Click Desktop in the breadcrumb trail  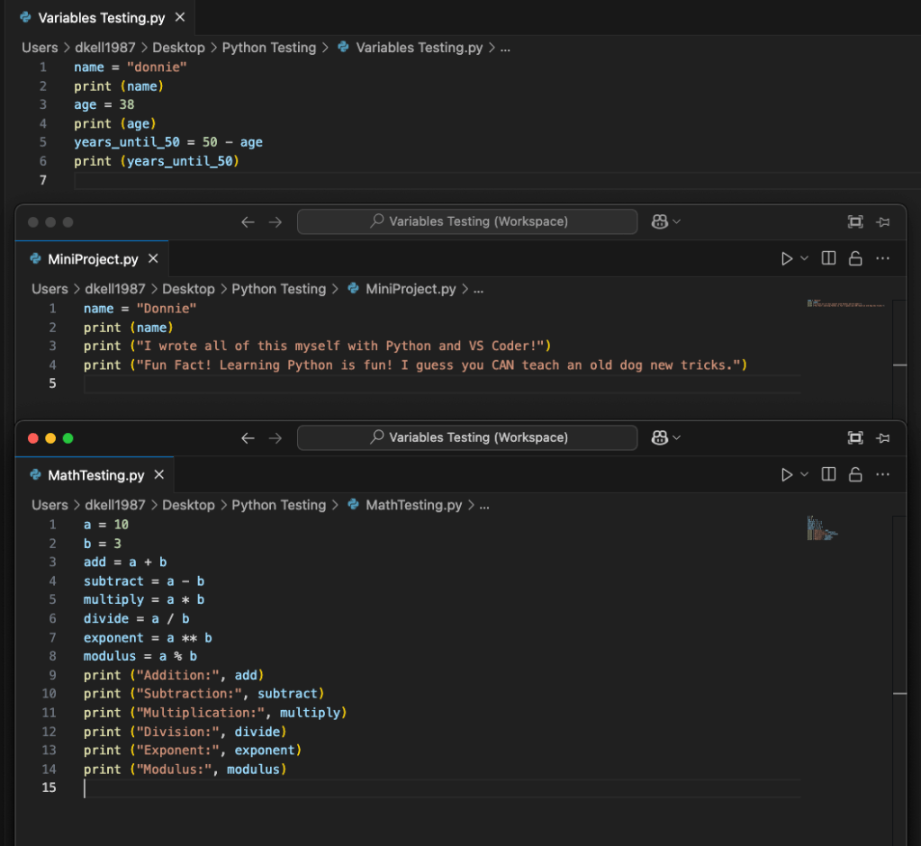188,505
